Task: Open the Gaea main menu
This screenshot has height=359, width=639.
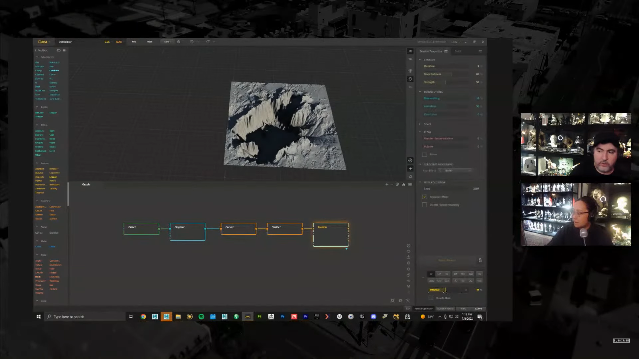Action: (x=44, y=42)
